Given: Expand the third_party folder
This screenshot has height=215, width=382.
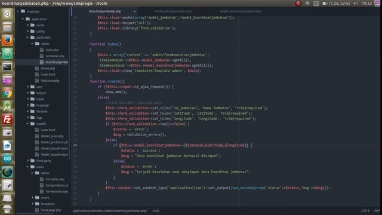Looking at the screenshot, I should click(x=27, y=161).
